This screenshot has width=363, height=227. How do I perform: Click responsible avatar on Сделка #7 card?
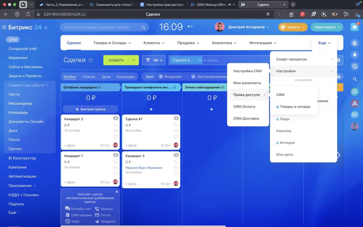(x=176, y=145)
